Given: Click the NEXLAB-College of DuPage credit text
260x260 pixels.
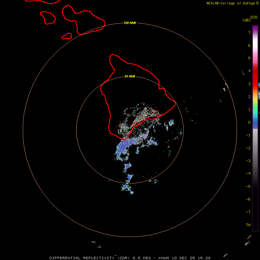Looking at the screenshot, I should pos(231,3).
